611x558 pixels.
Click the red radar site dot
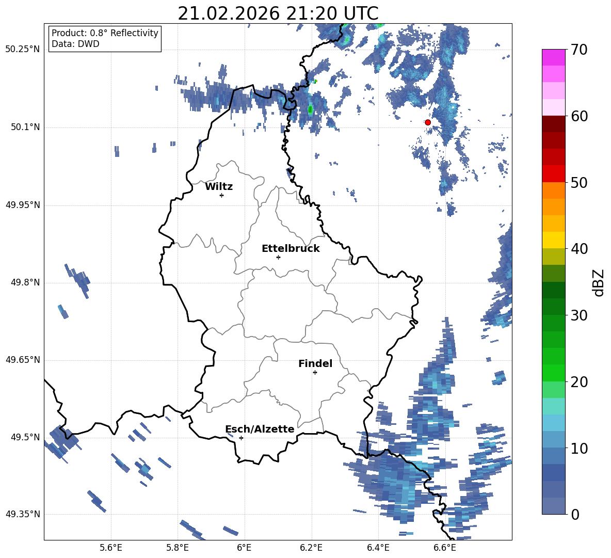pos(427,122)
